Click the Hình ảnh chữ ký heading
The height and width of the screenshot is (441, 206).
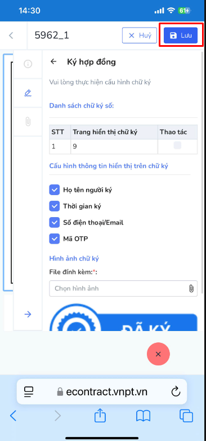click(x=74, y=258)
